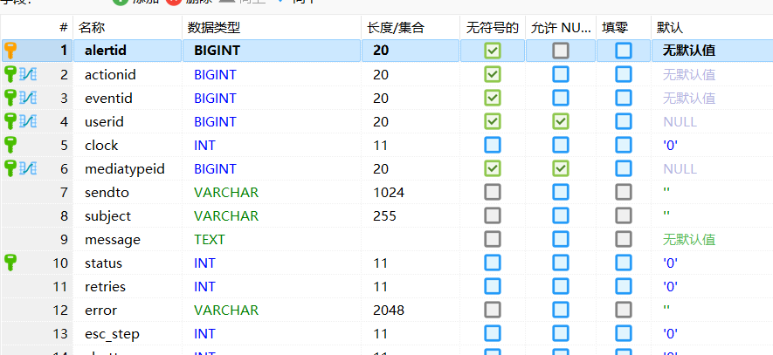Enable unsigned checkbox for retries
The height and width of the screenshot is (355, 773).
493,287
